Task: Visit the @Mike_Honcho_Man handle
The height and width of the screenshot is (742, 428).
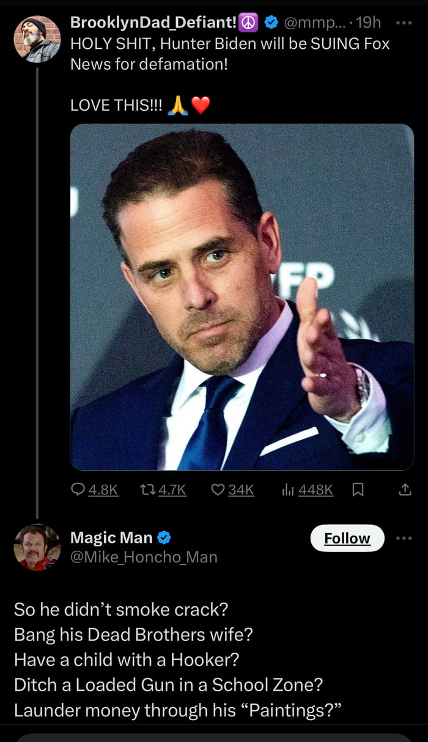Action: coord(144,557)
